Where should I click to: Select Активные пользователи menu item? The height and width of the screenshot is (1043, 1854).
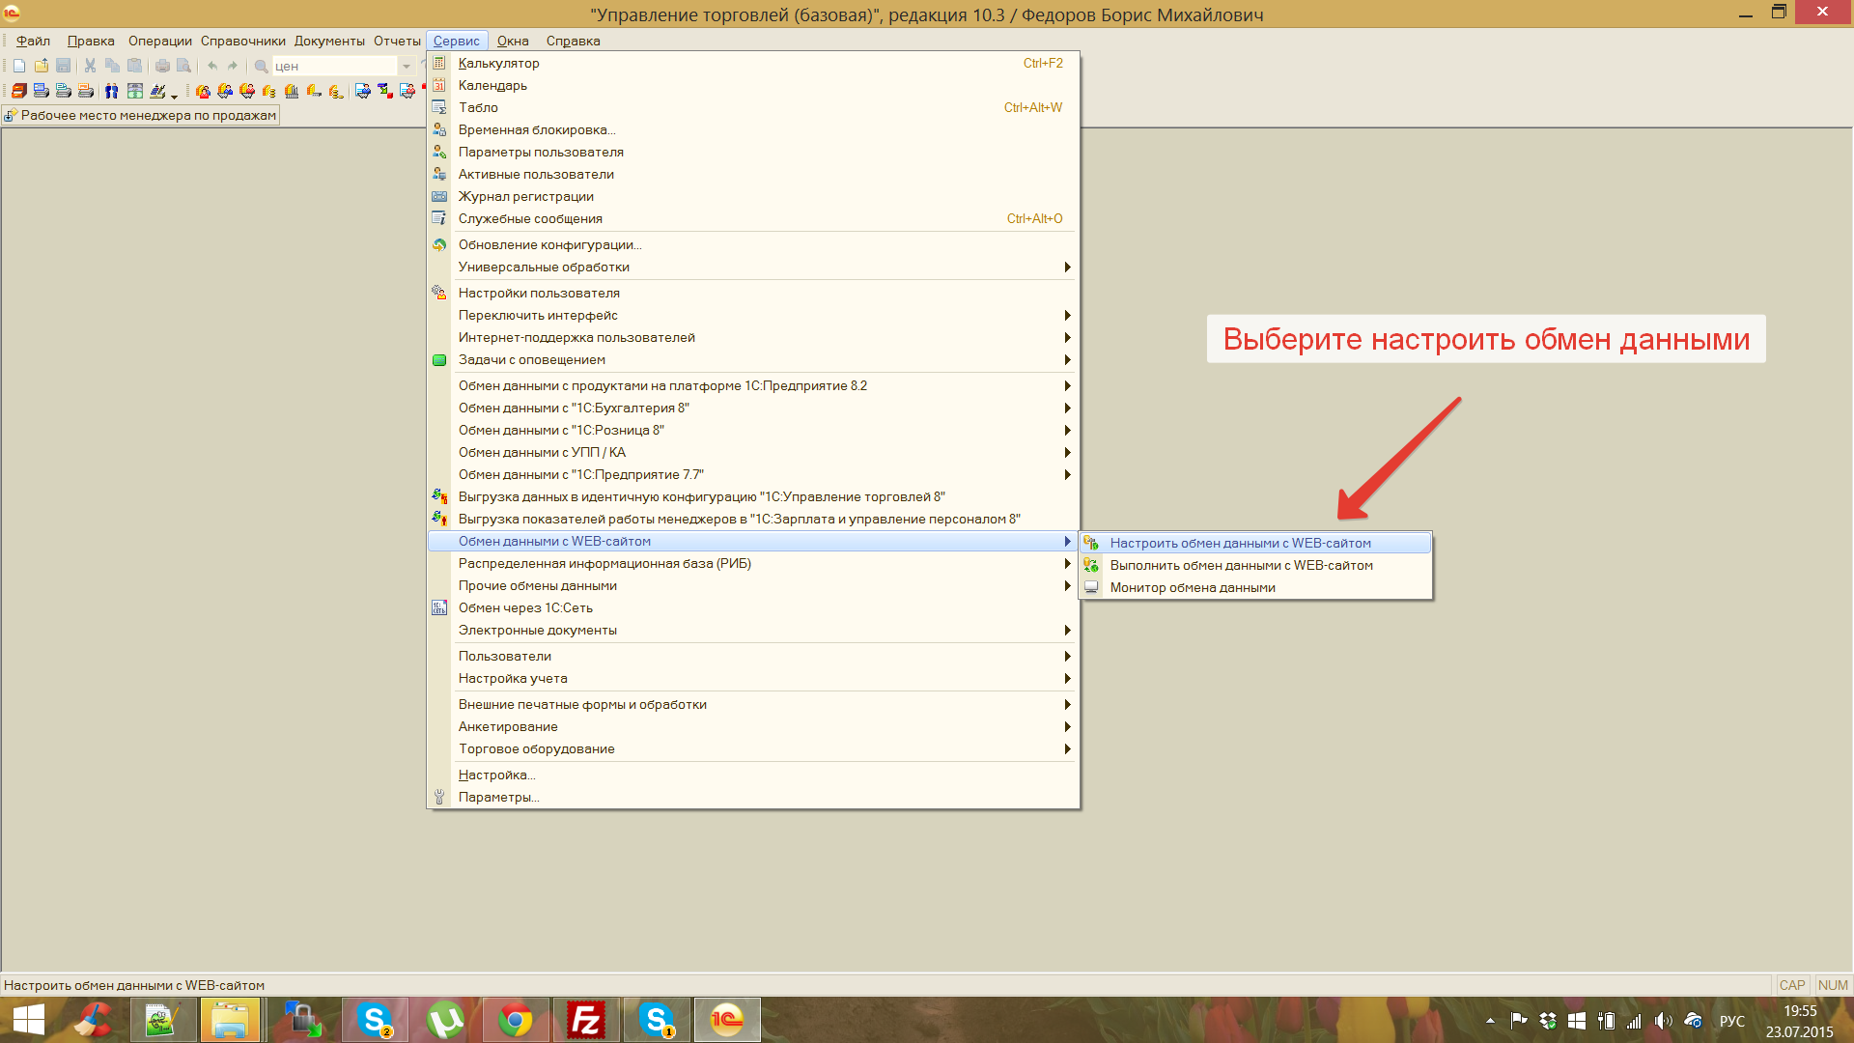752,174
